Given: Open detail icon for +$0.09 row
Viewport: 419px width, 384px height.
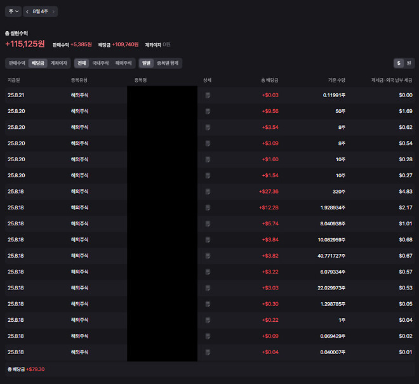Looking at the screenshot, I should pos(208,336).
